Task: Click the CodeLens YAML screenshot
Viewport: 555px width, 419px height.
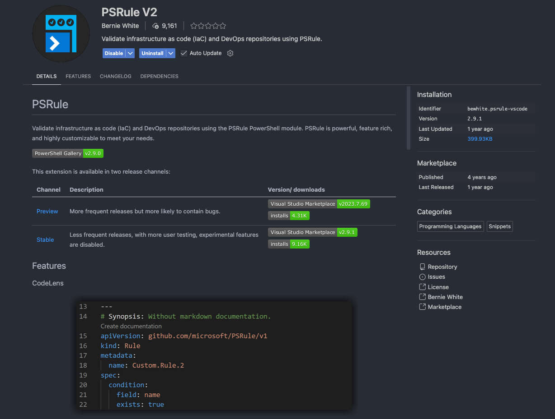Action: pyautogui.click(x=214, y=355)
